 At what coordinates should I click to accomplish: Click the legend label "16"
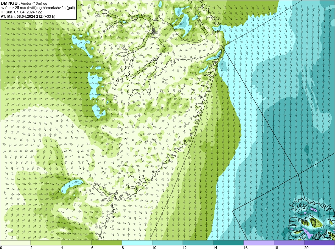tap(246, 248)
